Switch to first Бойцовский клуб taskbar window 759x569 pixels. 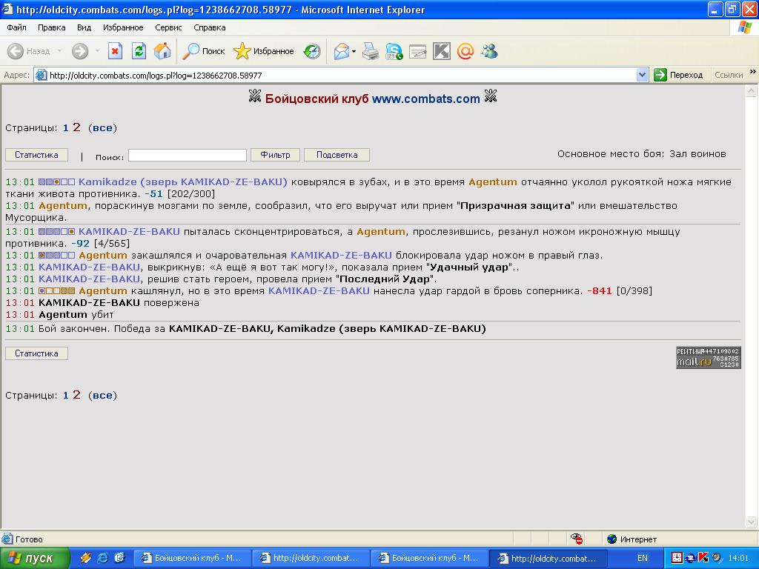[x=192, y=558]
